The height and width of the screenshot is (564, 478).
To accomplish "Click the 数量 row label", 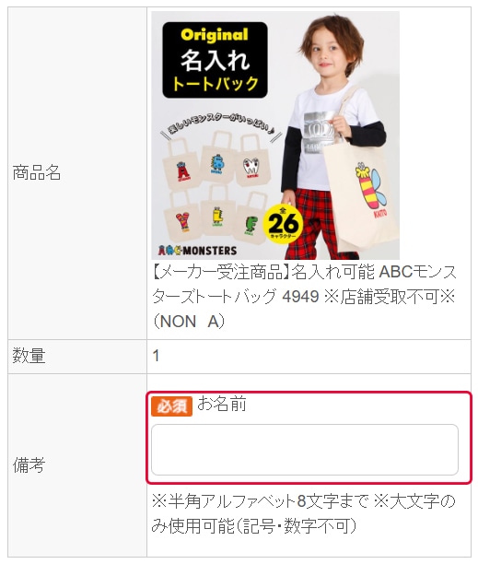I will (x=29, y=356).
